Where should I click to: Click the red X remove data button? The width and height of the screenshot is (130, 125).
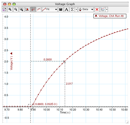[97, 9]
